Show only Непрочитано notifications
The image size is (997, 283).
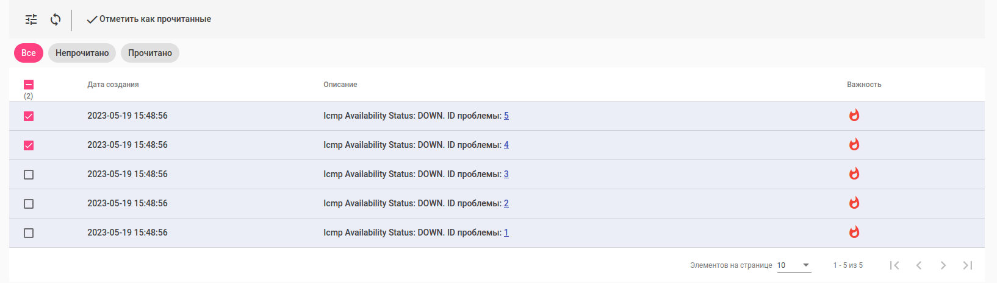click(x=82, y=53)
